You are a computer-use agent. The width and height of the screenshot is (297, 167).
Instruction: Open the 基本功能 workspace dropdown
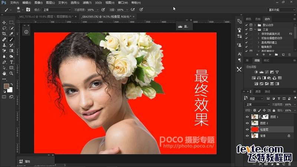281,10
